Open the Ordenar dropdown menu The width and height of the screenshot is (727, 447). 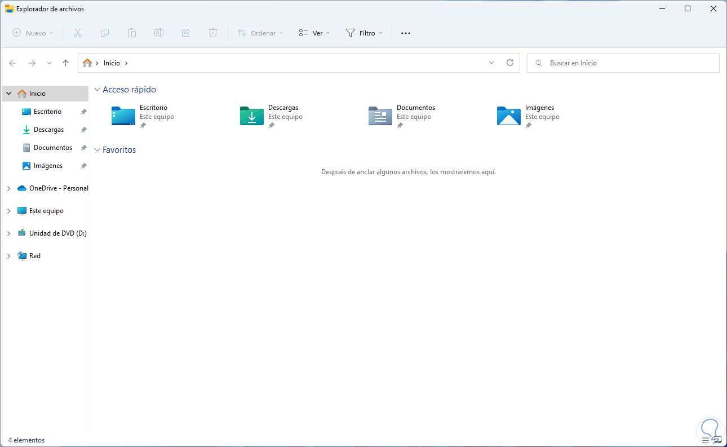[x=260, y=33]
